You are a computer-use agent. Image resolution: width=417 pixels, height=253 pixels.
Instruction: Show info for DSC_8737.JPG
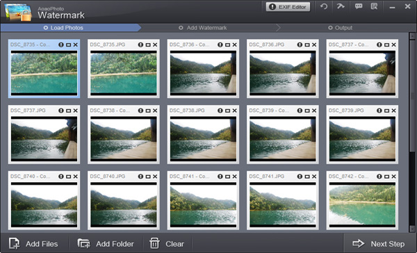[x=61, y=111]
